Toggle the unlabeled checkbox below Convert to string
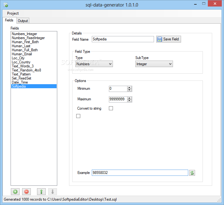Viewport: 224px width, 205px height. tap(78, 116)
